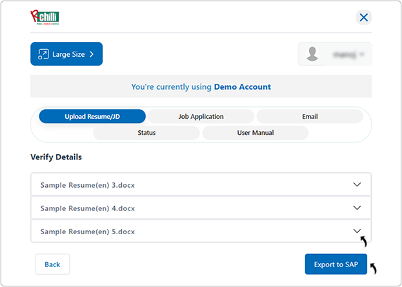Close the dialog with the X button
The width and height of the screenshot is (402, 287).
tap(363, 17)
